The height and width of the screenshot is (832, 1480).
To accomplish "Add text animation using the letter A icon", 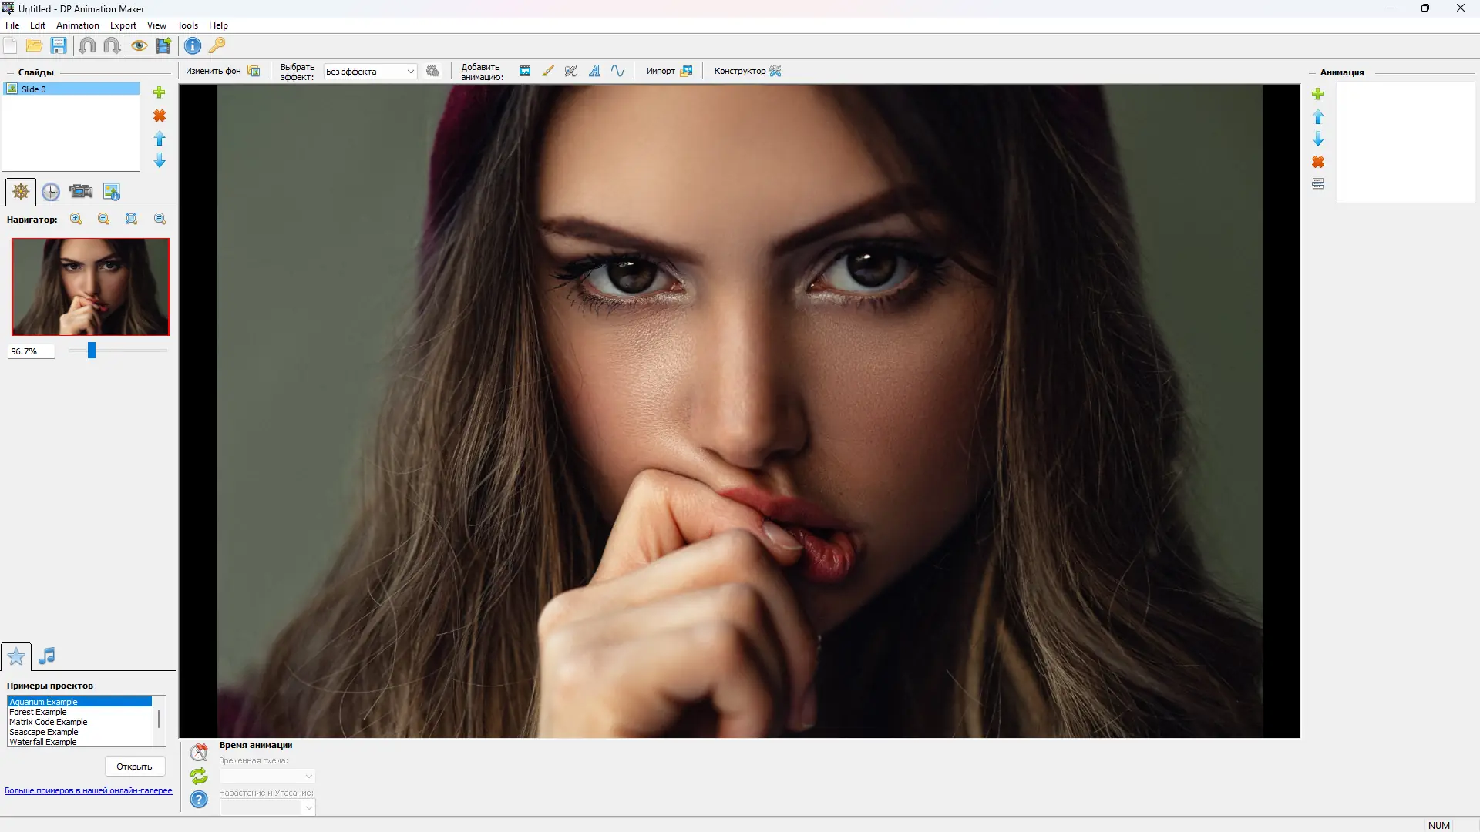I will pyautogui.click(x=594, y=71).
